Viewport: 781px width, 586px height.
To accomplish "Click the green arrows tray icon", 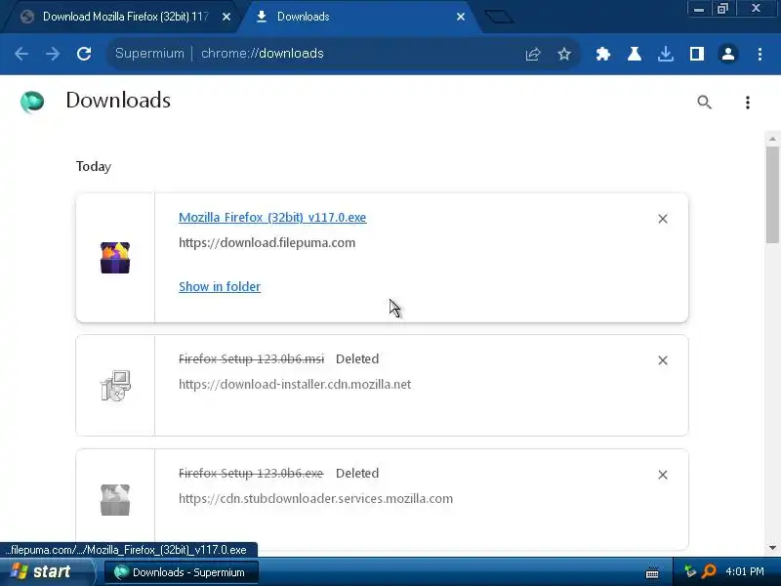I will tap(690, 571).
